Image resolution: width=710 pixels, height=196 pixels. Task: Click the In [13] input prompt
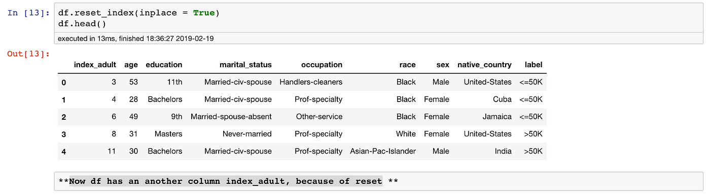[x=28, y=13]
